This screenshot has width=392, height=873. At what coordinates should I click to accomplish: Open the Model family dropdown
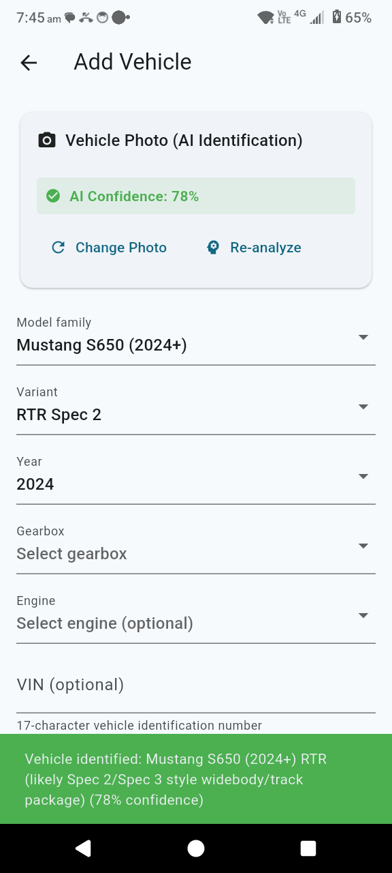pos(363,337)
